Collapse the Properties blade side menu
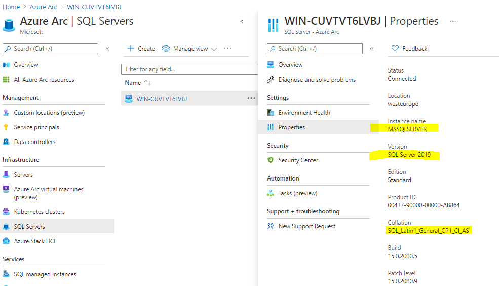The image size is (499, 286). (371, 49)
